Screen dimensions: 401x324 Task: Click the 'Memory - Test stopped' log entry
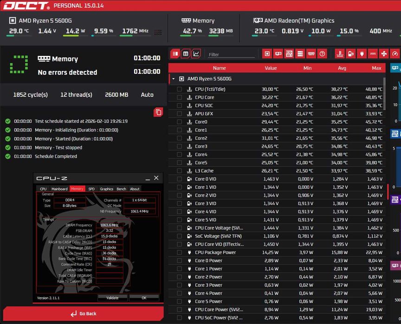[58, 148]
